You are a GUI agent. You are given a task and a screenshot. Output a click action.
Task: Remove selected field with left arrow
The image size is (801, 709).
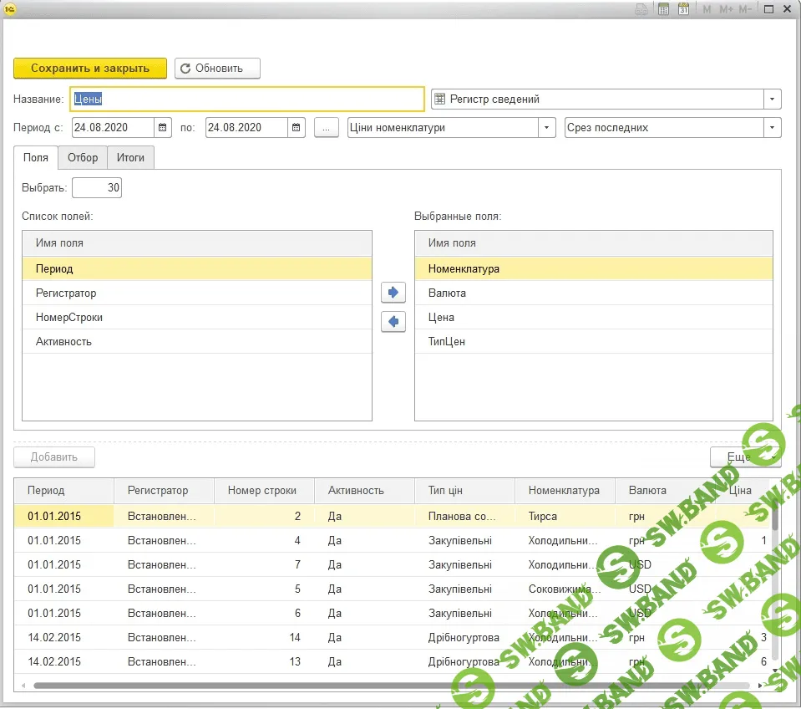tap(393, 321)
